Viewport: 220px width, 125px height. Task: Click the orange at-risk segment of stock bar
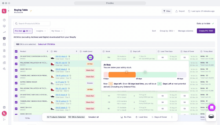(x=122, y=75)
